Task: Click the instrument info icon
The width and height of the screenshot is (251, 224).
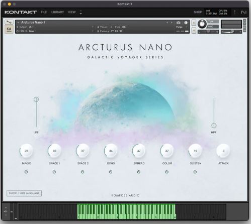Action: [x=186, y=23]
